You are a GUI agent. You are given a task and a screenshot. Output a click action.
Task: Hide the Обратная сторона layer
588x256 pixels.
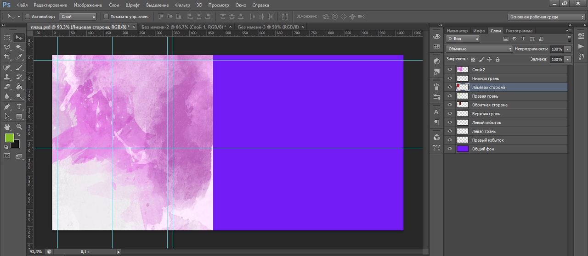click(x=450, y=105)
